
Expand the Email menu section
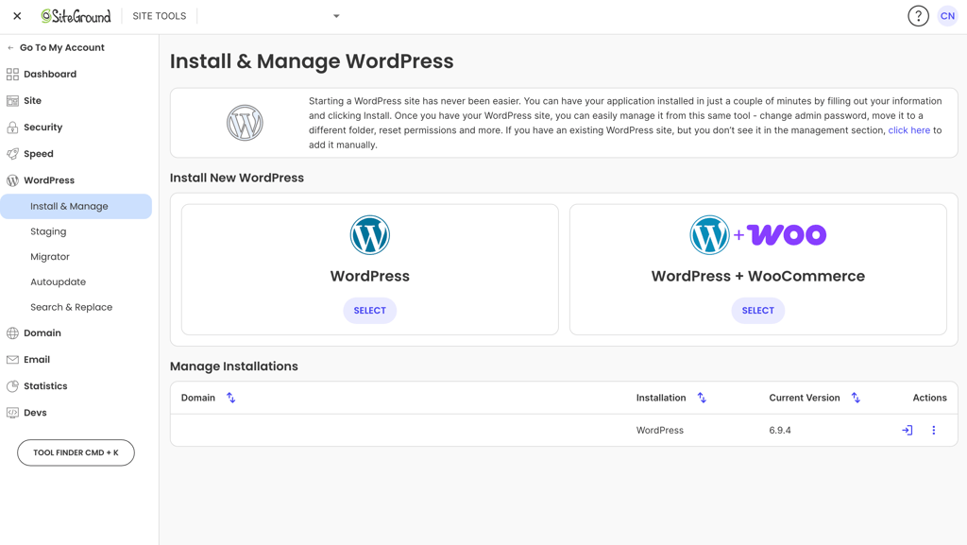(x=37, y=360)
